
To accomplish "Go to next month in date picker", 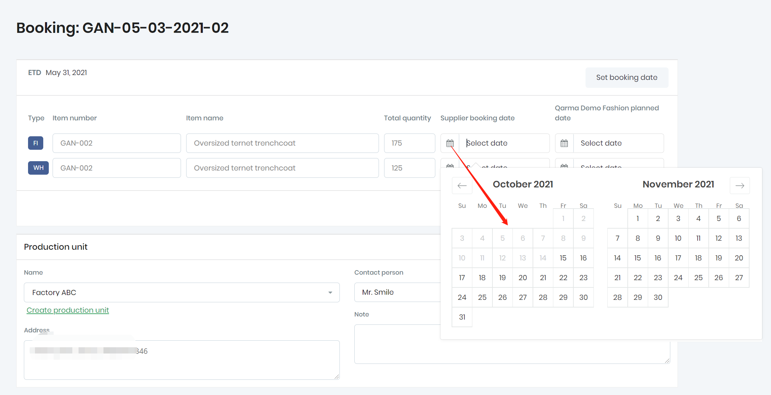I will coord(740,186).
